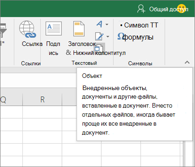Viewport: 195px width, 167px height.
Task: Expand the signature line dropdown arrow
Action: pyautogui.click(x=108, y=36)
